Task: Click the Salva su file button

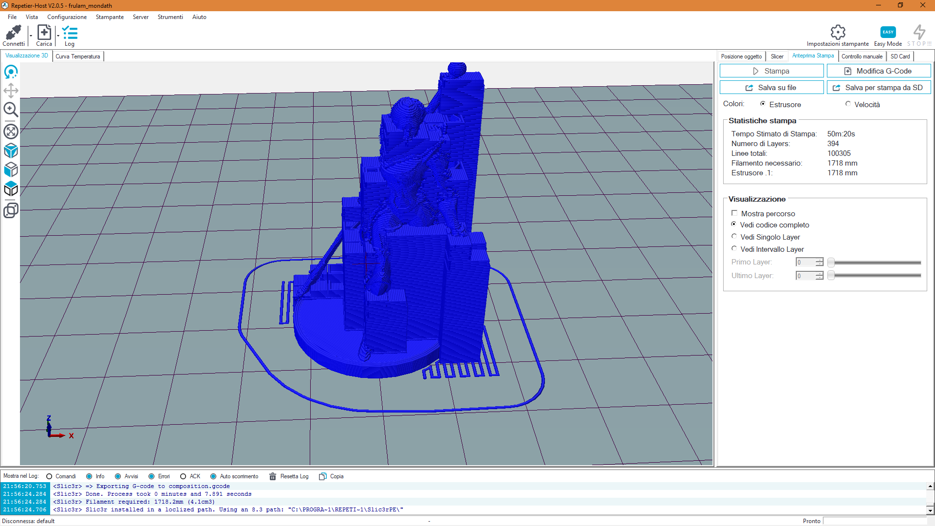Action: [771, 88]
